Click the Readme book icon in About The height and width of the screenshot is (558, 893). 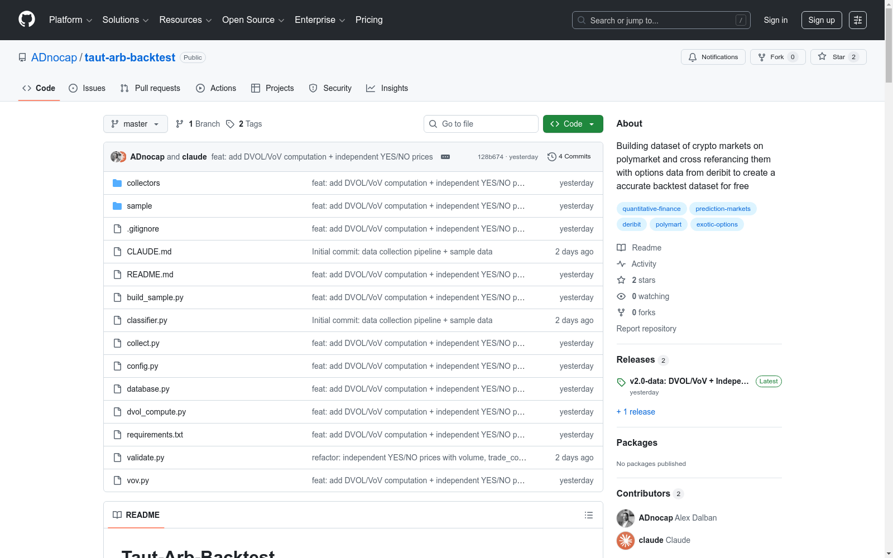(621, 248)
